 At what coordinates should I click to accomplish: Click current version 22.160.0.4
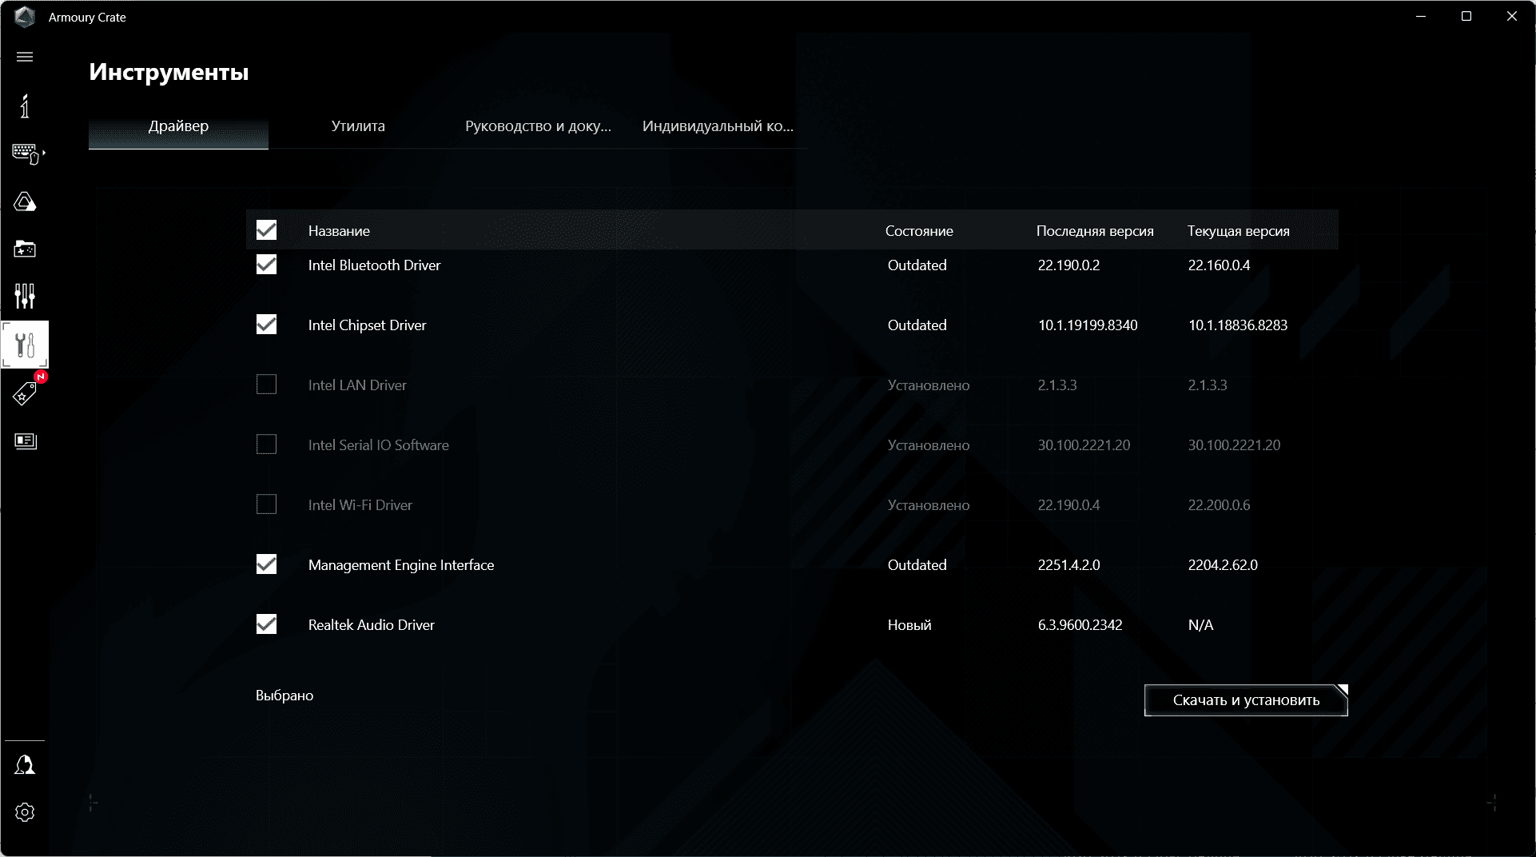1219,265
